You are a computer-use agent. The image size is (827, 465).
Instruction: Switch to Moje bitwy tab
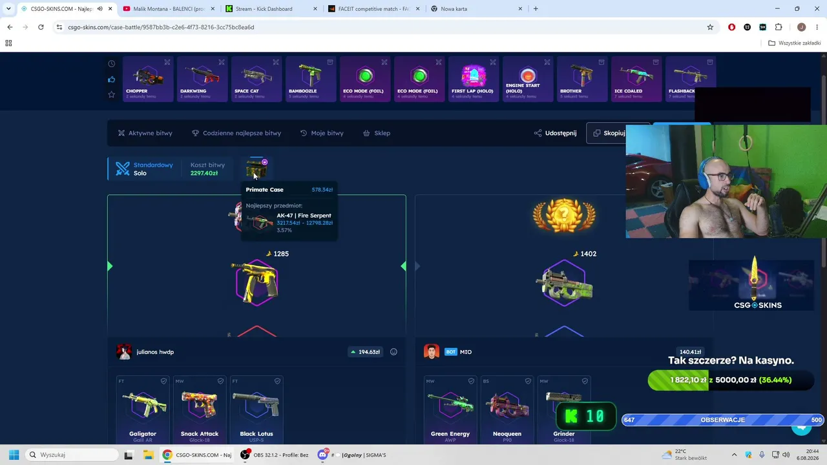coord(322,133)
